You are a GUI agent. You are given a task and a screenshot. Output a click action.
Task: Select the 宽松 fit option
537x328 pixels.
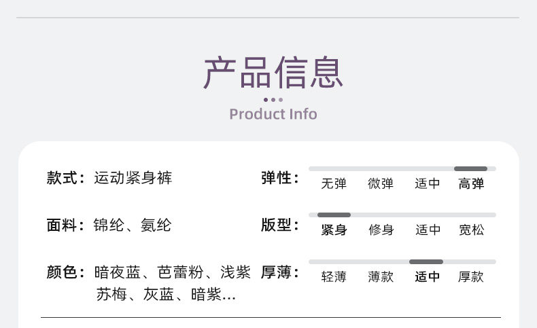point(471,230)
